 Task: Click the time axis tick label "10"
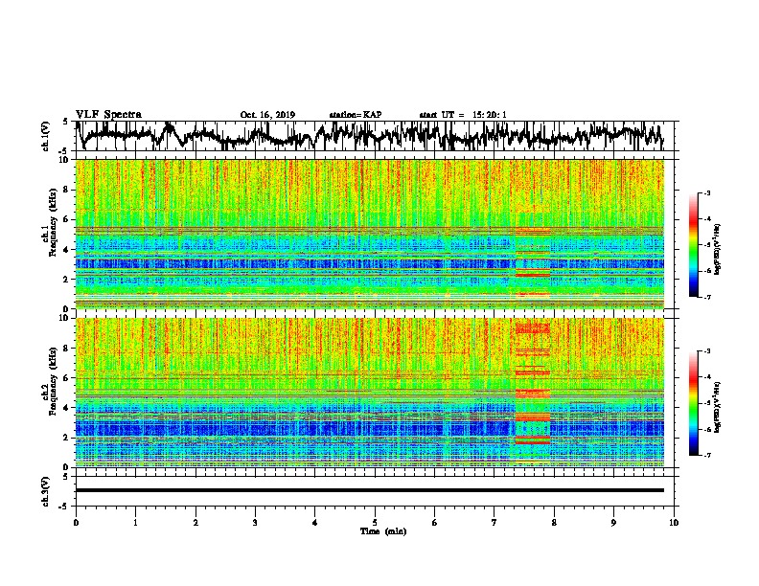(674, 523)
